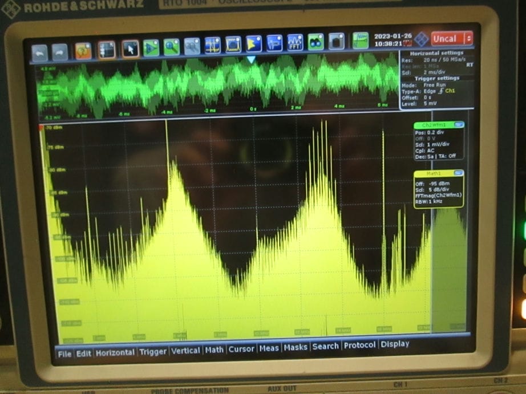Click the Off: -95 dBm math offset
This screenshot has height=394, width=526.
(x=432, y=184)
